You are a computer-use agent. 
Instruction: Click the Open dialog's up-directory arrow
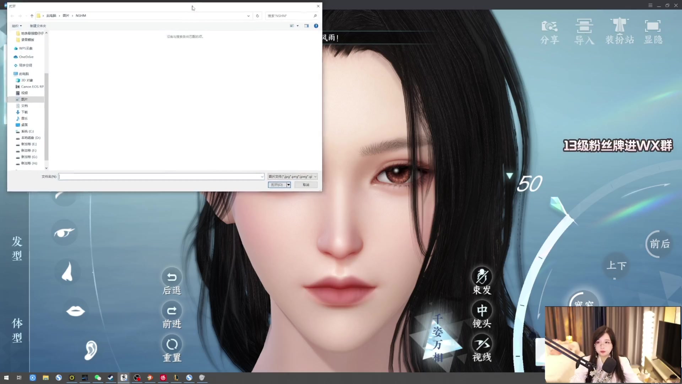(32, 16)
